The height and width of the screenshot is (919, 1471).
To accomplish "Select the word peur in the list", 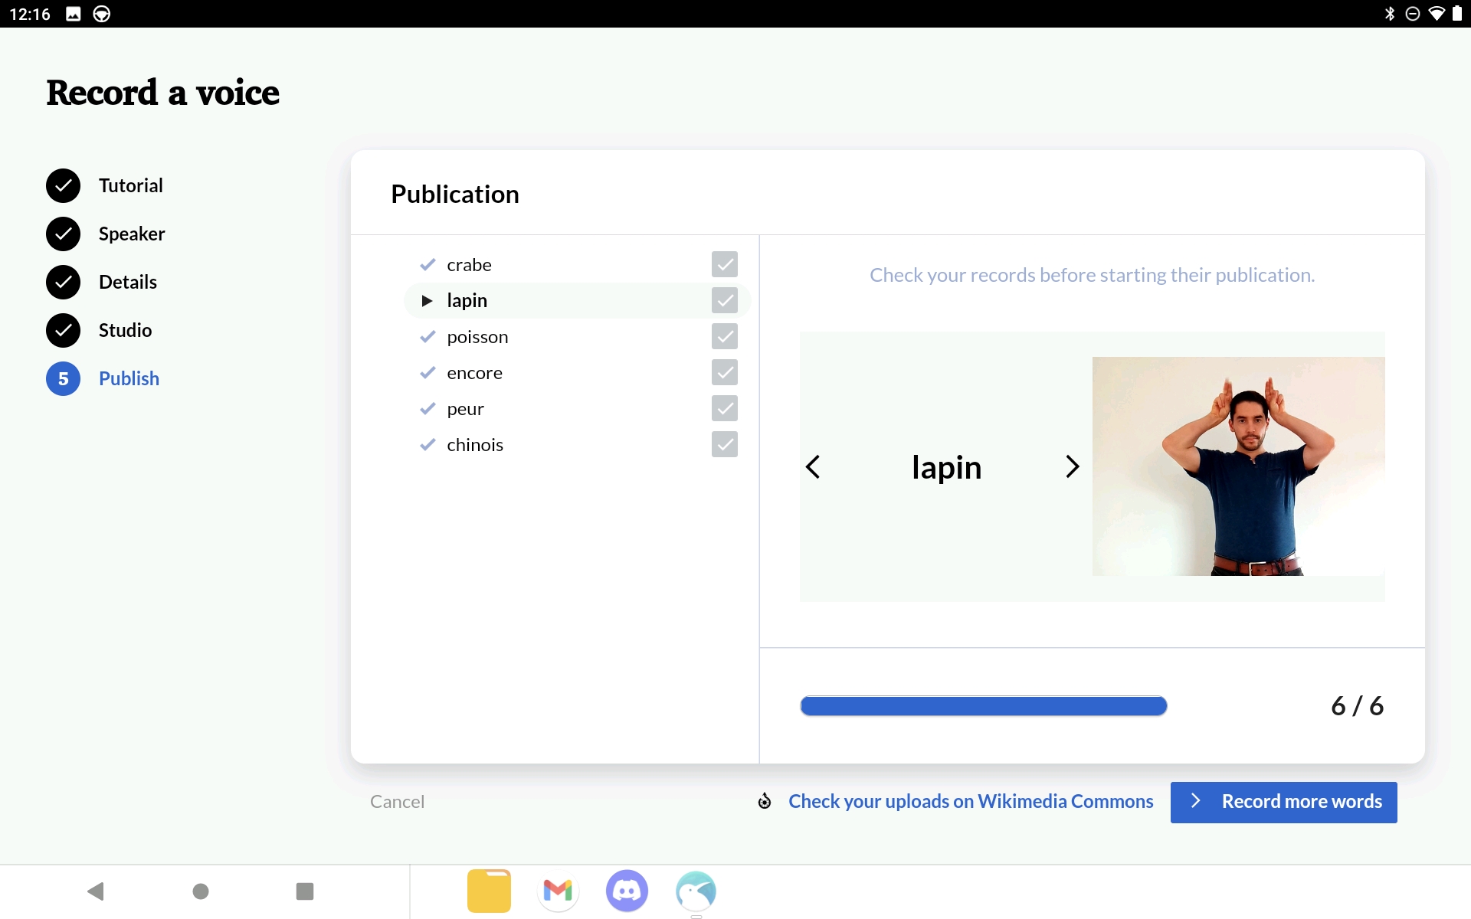I will point(465,409).
